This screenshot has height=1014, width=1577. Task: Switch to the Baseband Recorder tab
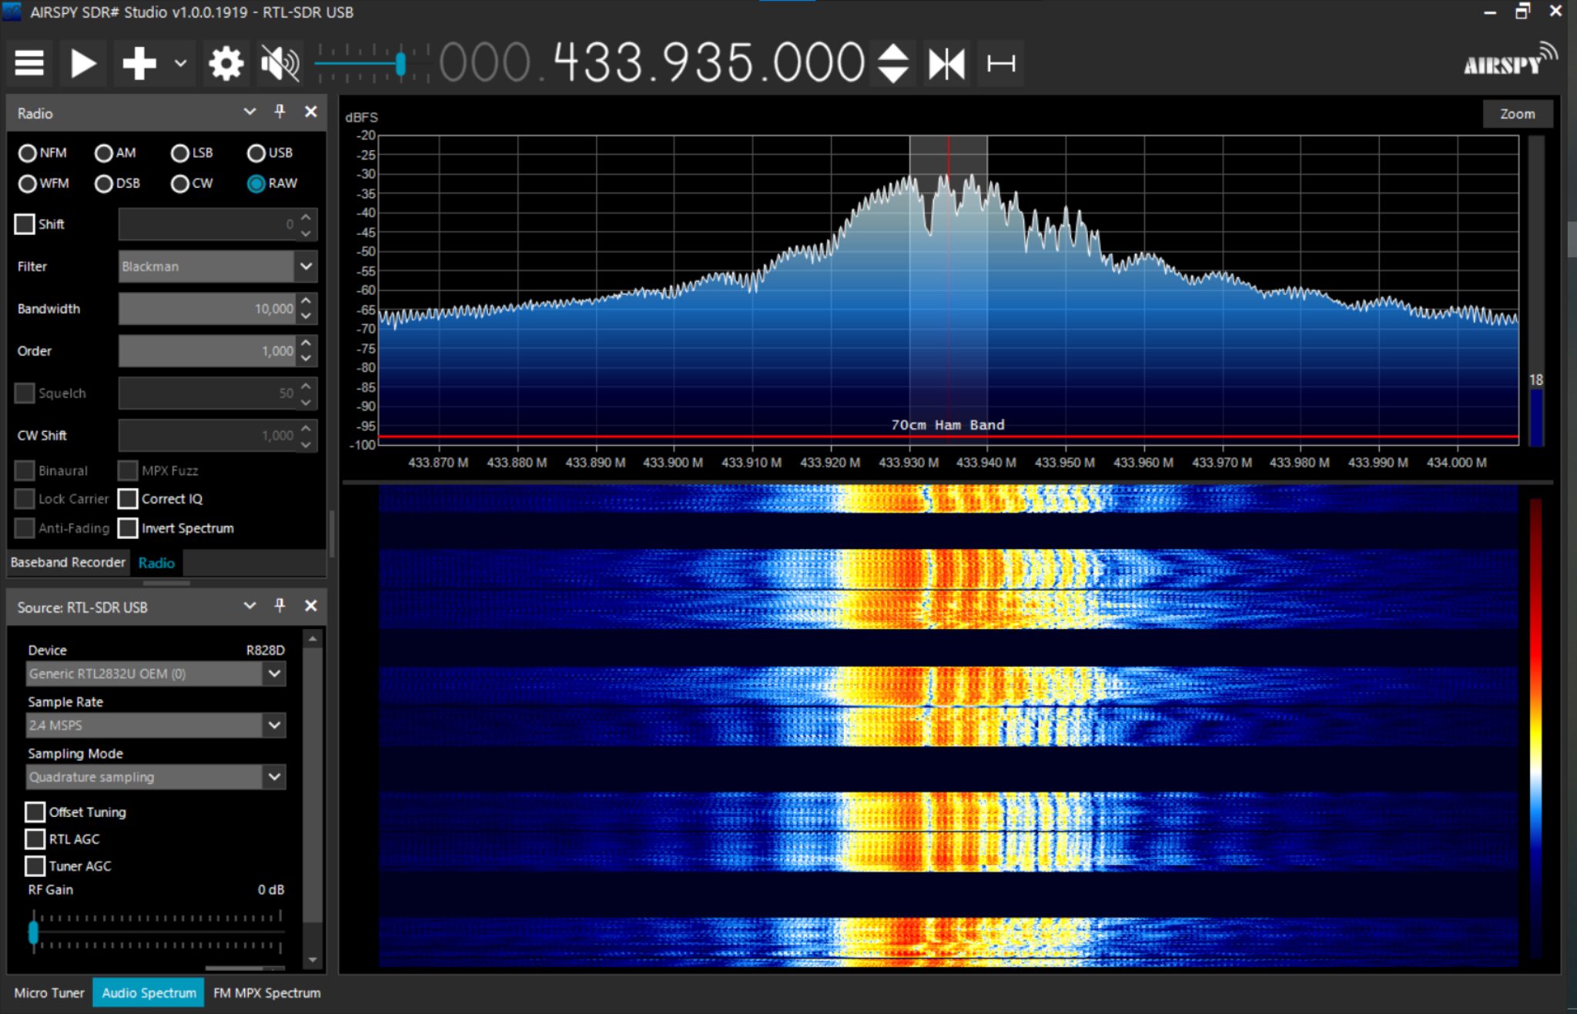tap(68, 563)
